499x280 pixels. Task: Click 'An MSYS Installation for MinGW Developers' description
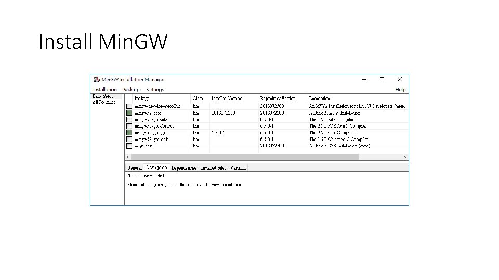point(358,106)
